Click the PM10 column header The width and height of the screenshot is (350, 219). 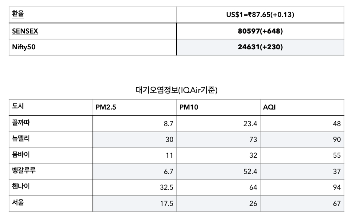tap(189, 108)
